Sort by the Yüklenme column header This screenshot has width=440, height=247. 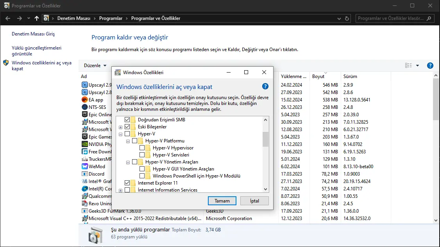point(293,76)
